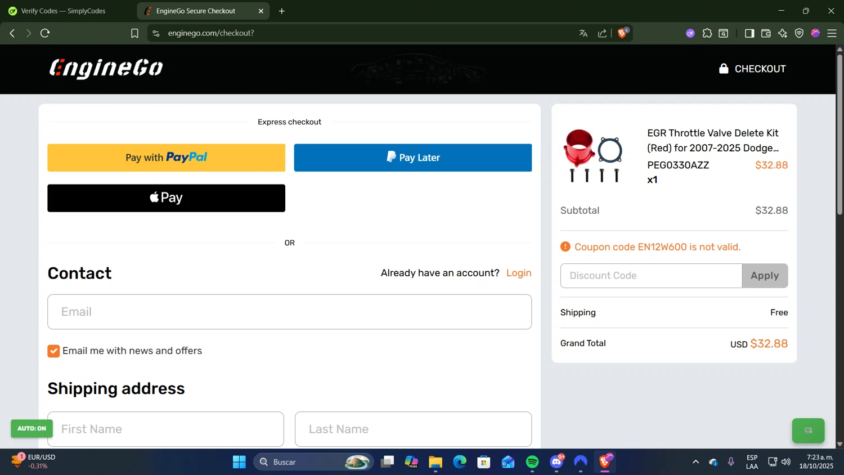Click the EGR Throttle Valve Delete Kit title
Image resolution: width=844 pixels, height=475 pixels.
[713, 140]
